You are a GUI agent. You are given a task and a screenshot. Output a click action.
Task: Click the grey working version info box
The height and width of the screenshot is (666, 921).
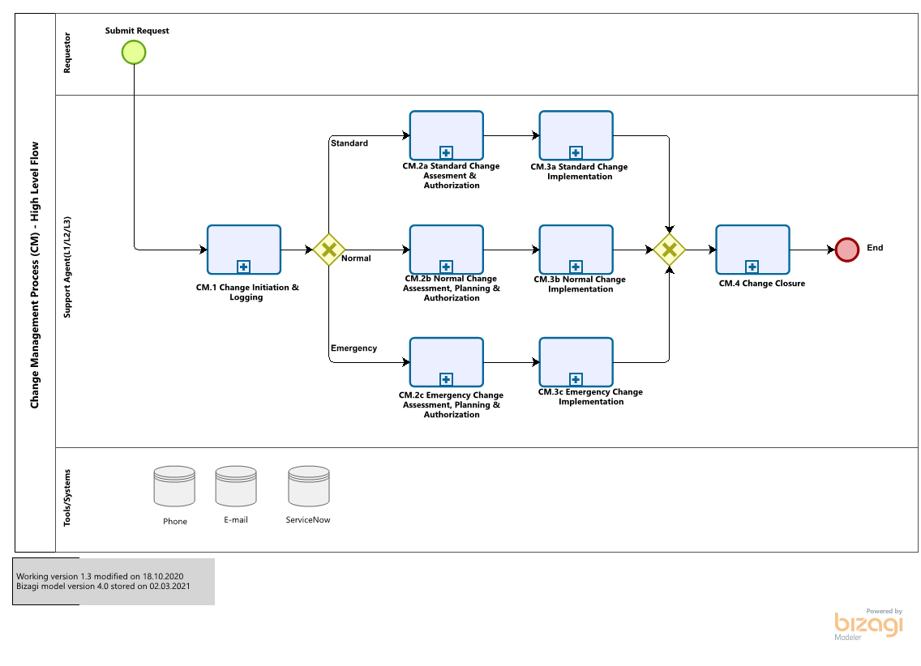coord(114,581)
